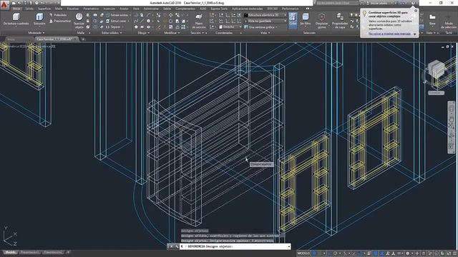Select the Extrusión tool

point(39,19)
